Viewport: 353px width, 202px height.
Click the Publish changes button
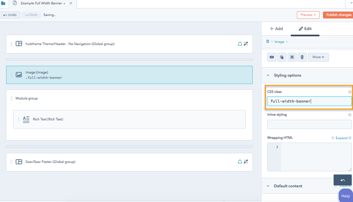(338, 15)
